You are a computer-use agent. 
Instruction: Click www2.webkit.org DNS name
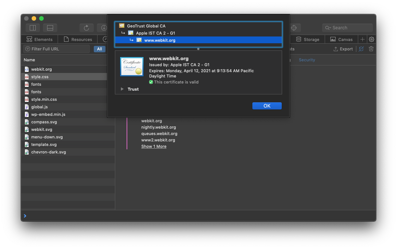[x=158, y=140]
